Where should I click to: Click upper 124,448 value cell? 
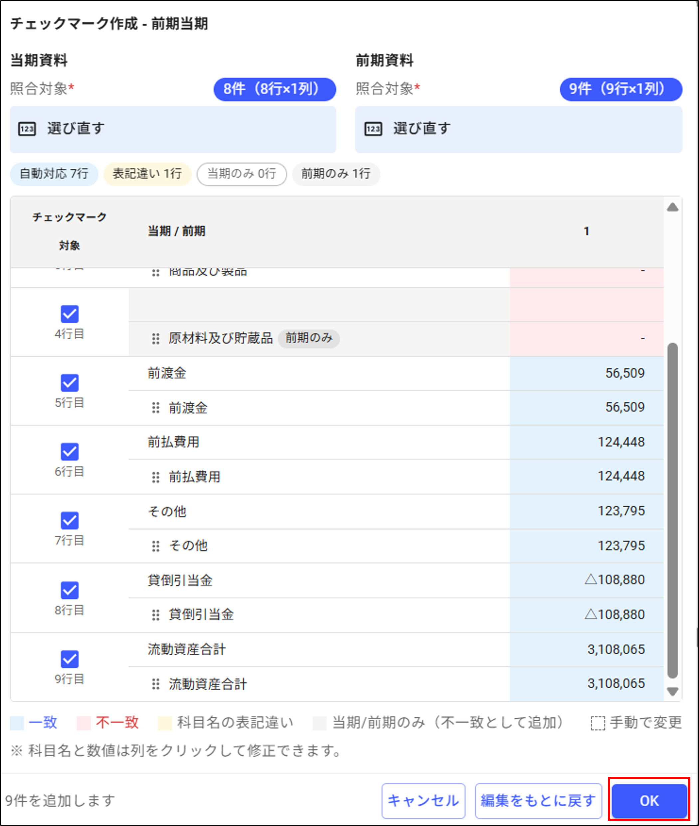(587, 442)
